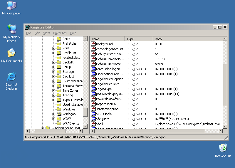Click the open Winlogon folder icon

[59, 114]
